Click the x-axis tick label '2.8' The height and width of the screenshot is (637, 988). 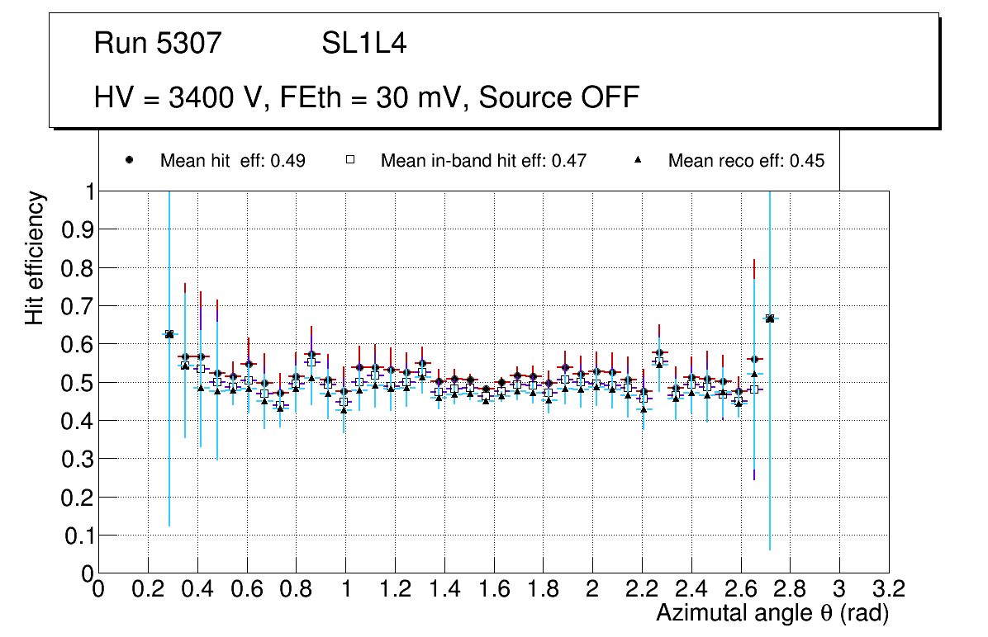coord(790,589)
